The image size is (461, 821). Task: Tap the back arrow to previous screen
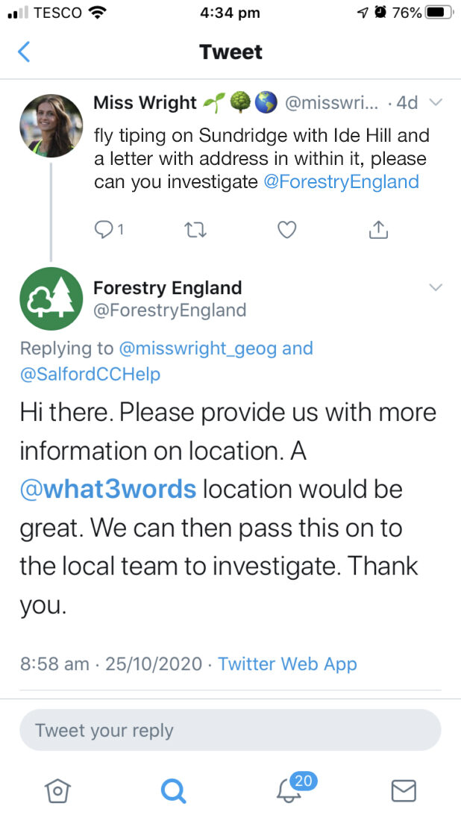click(x=24, y=51)
